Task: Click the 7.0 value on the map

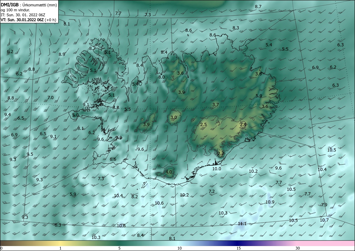Action: 50,97
